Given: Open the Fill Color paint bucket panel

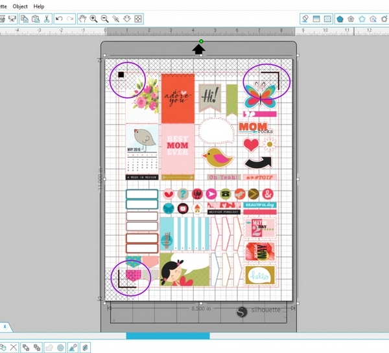Looking at the screenshot, I should pos(305,19).
